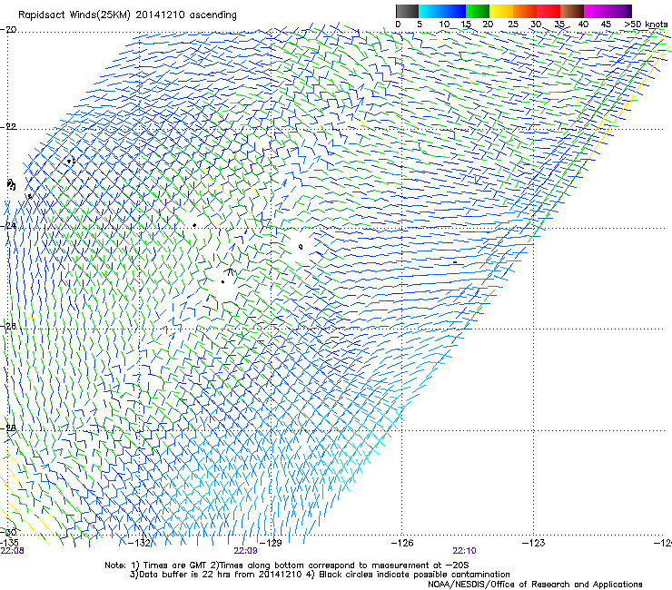The width and height of the screenshot is (672, 590).
Task: Click the '>50 knots' legend label
Action: (646, 25)
